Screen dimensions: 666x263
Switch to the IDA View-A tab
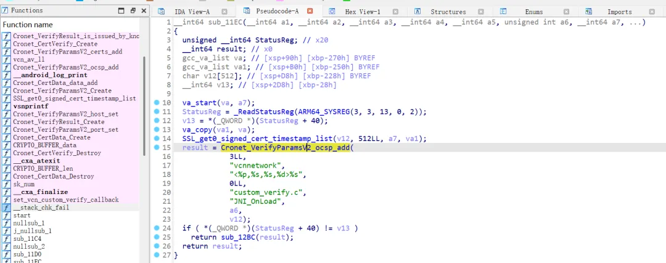click(x=192, y=12)
